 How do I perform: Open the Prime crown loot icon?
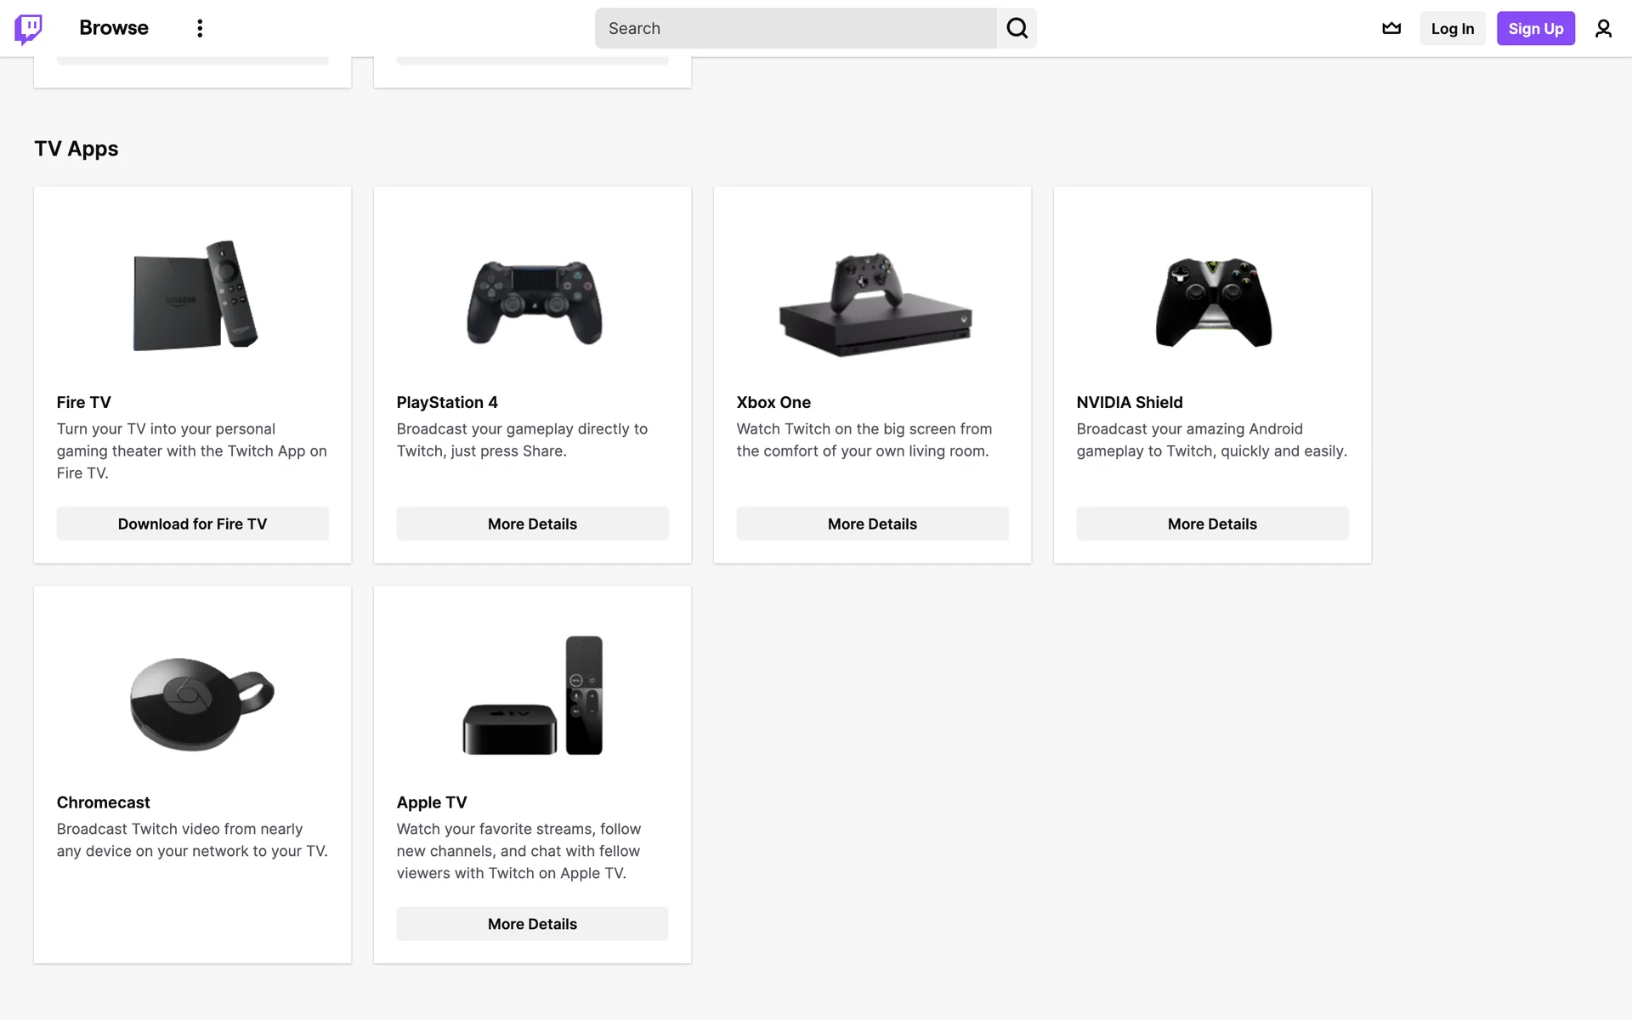(x=1391, y=29)
